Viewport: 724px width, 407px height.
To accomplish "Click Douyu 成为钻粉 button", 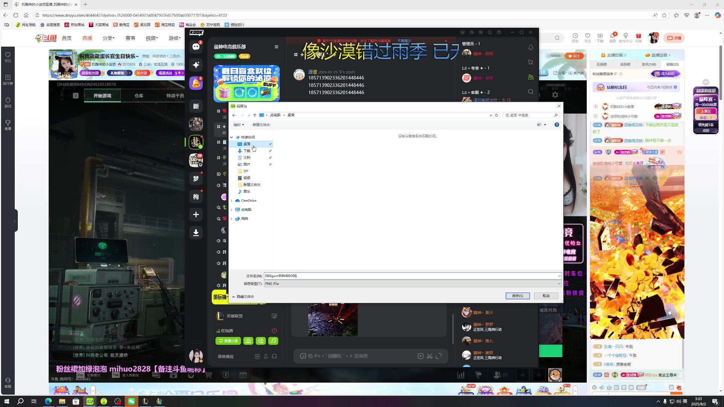I will 666,74.
